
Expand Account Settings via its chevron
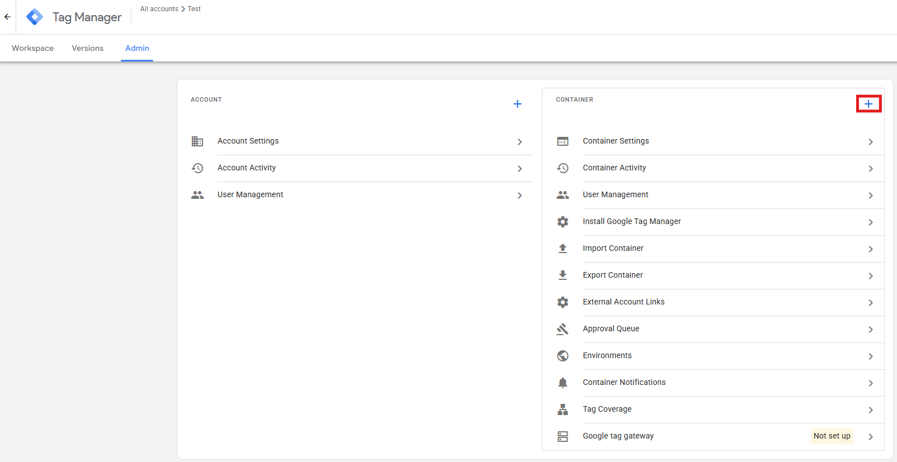pos(520,142)
